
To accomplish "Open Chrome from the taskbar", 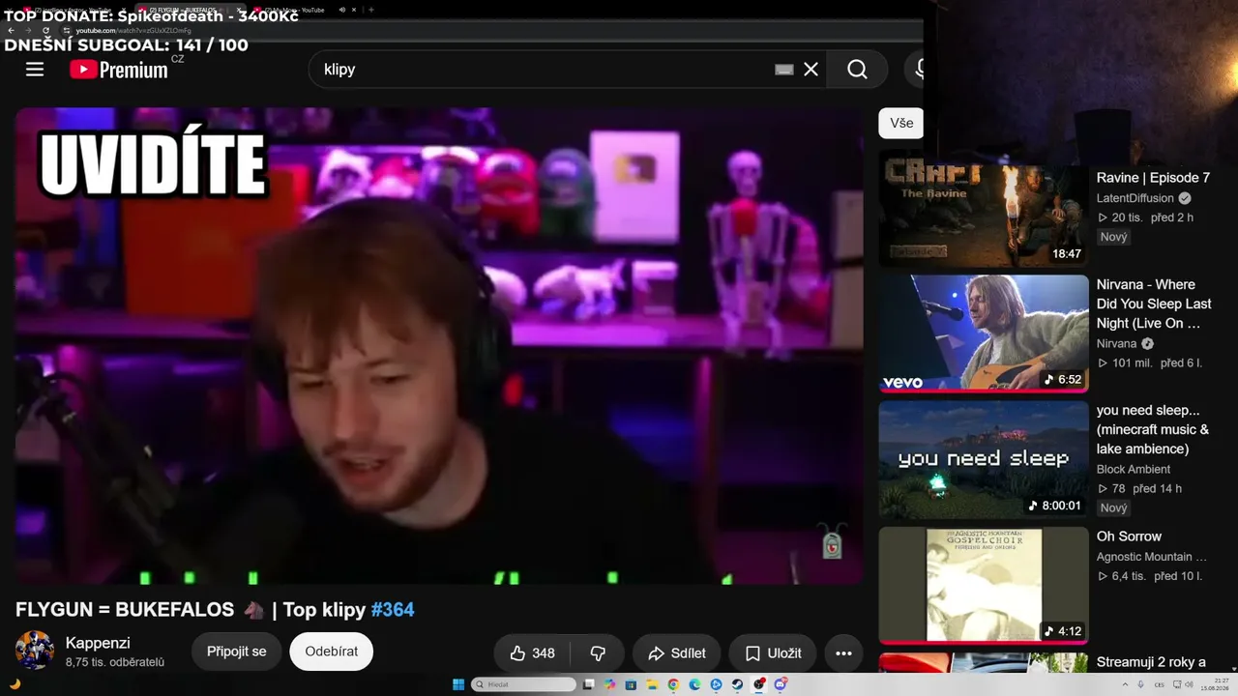I will pyautogui.click(x=673, y=684).
